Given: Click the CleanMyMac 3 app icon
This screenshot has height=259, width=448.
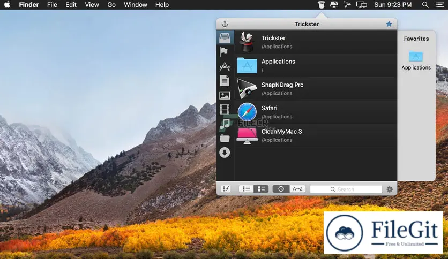Looking at the screenshot, I should pyautogui.click(x=247, y=136).
